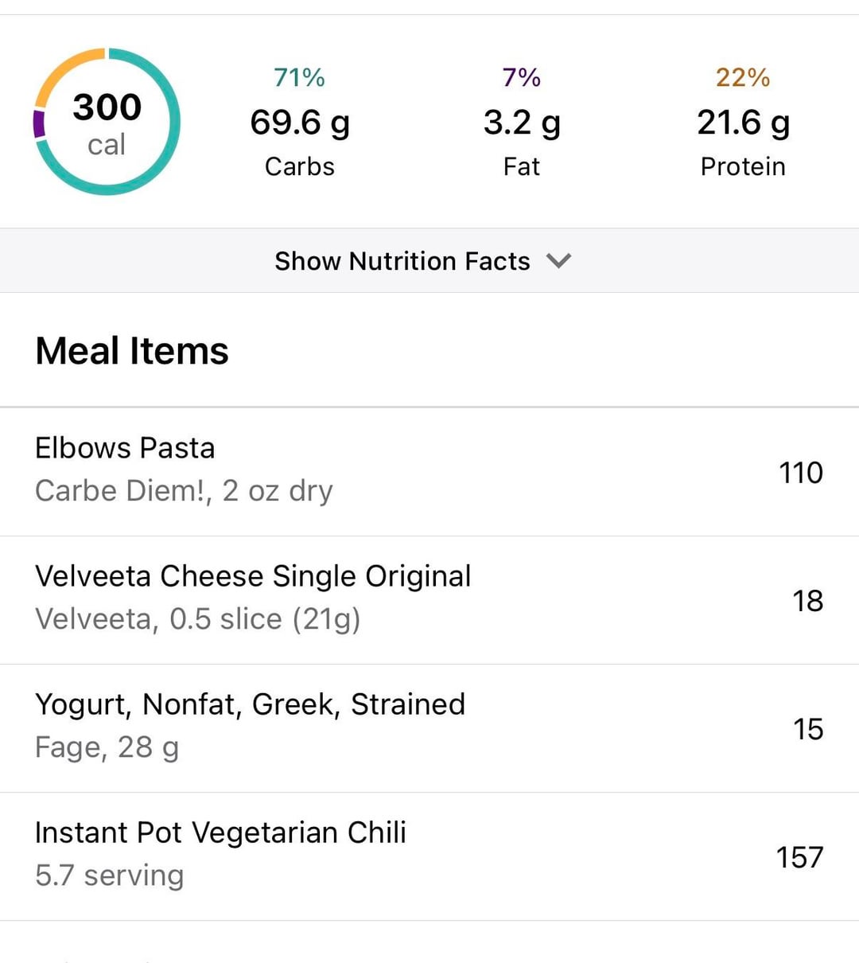
Task: Tap the 71% carbs percentage
Action: click(x=299, y=77)
